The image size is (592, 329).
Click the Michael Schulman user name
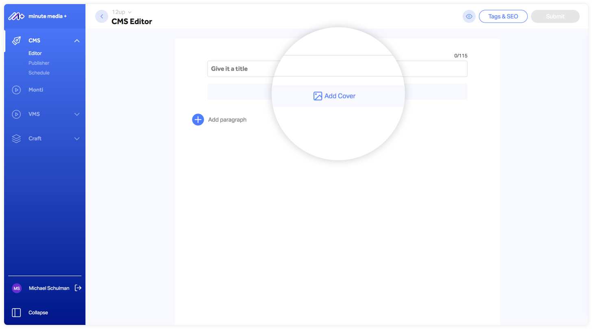pyautogui.click(x=49, y=288)
